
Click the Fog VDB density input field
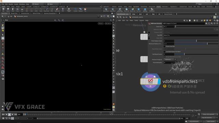point(191,35)
